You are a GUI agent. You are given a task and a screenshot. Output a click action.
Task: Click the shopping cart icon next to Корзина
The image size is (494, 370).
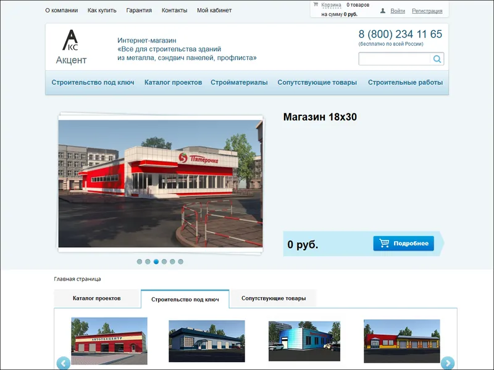316,4
